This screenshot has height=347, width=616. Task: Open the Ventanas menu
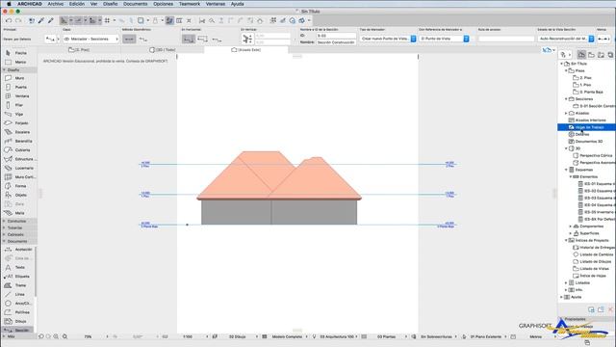point(216,4)
